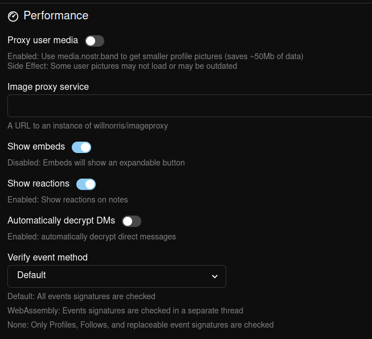Click the Performance section heading
The height and width of the screenshot is (339, 372).
point(56,16)
